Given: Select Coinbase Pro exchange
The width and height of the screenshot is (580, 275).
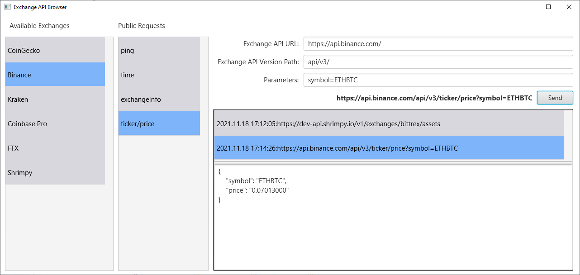Looking at the screenshot, I should pyautogui.click(x=55, y=124).
